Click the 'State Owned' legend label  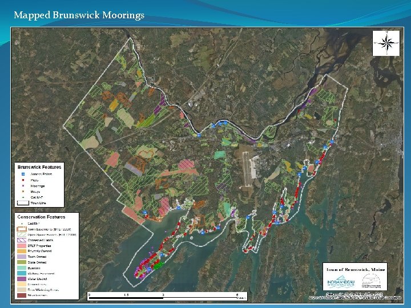pyautogui.click(x=37, y=262)
